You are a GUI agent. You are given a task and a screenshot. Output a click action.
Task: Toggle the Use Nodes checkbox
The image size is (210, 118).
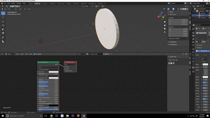click(x=34, y=54)
